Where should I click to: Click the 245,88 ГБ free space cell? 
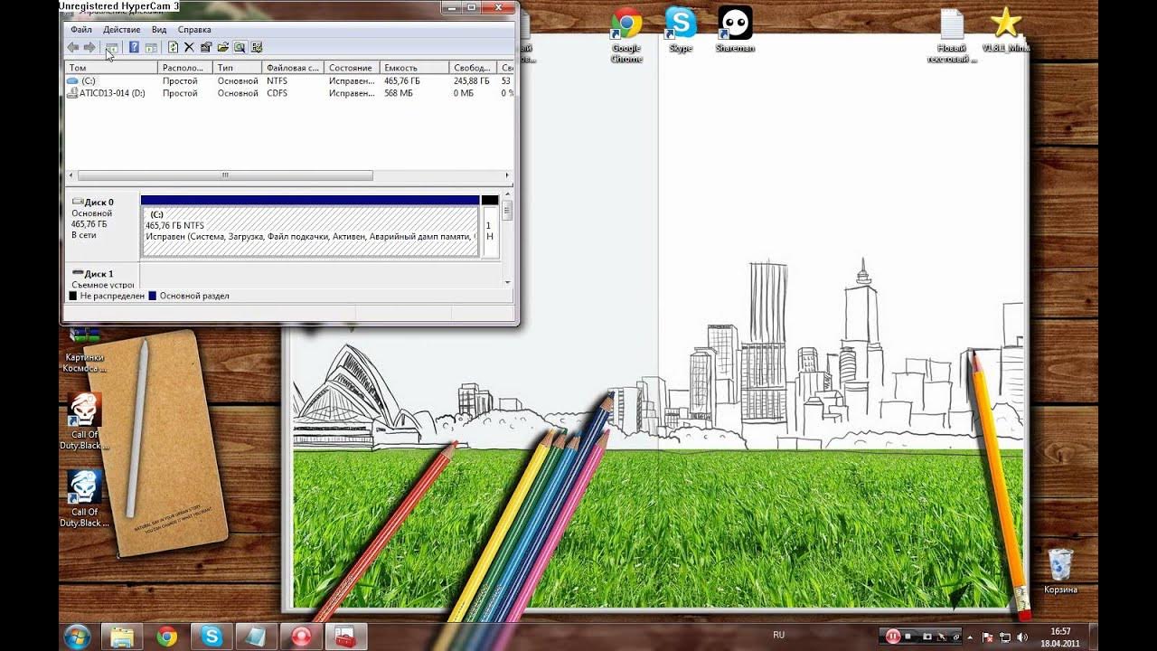[x=472, y=80]
